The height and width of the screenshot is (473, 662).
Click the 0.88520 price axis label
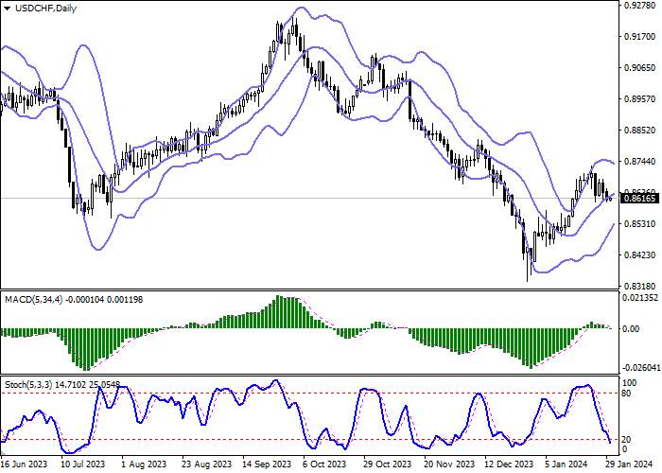coord(641,131)
